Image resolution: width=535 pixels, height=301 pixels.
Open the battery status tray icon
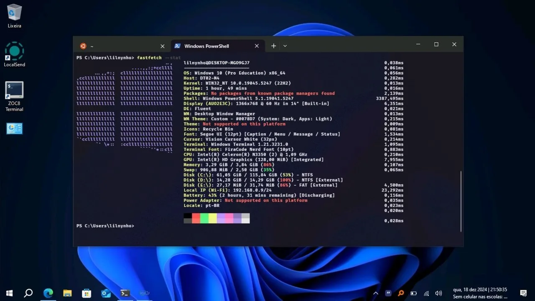[x=414, y=293]
